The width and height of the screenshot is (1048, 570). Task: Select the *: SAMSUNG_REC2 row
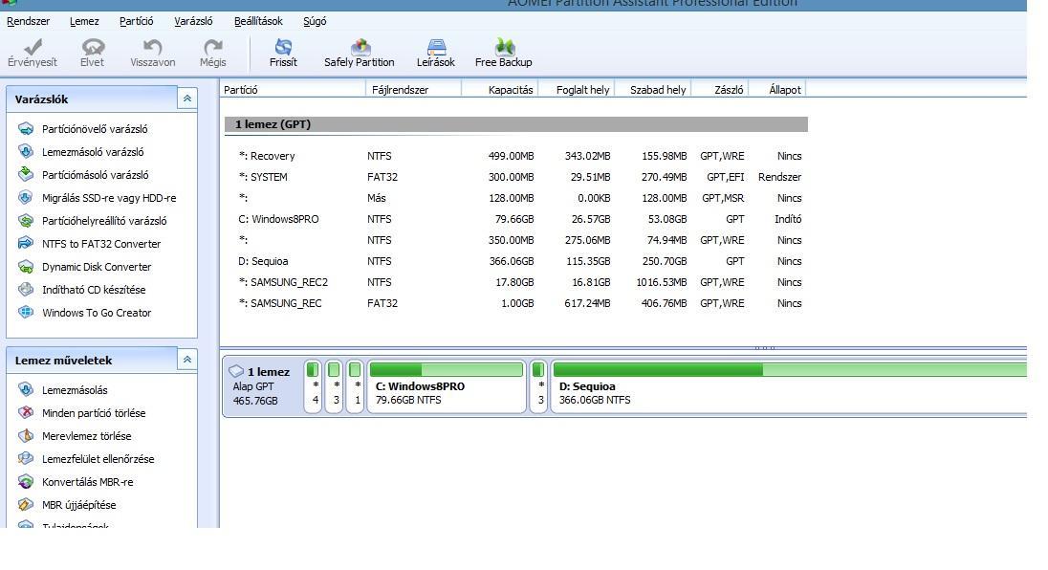tap(516, 282)
